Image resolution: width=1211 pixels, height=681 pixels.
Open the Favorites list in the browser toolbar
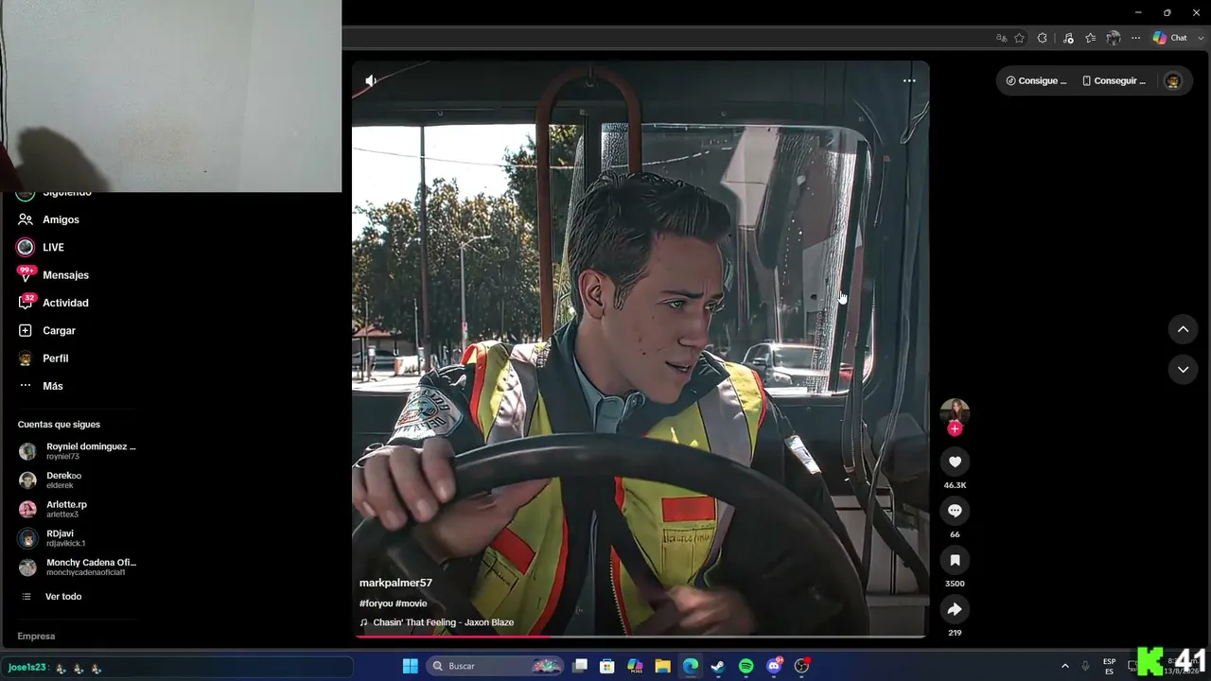(1091, 38)
